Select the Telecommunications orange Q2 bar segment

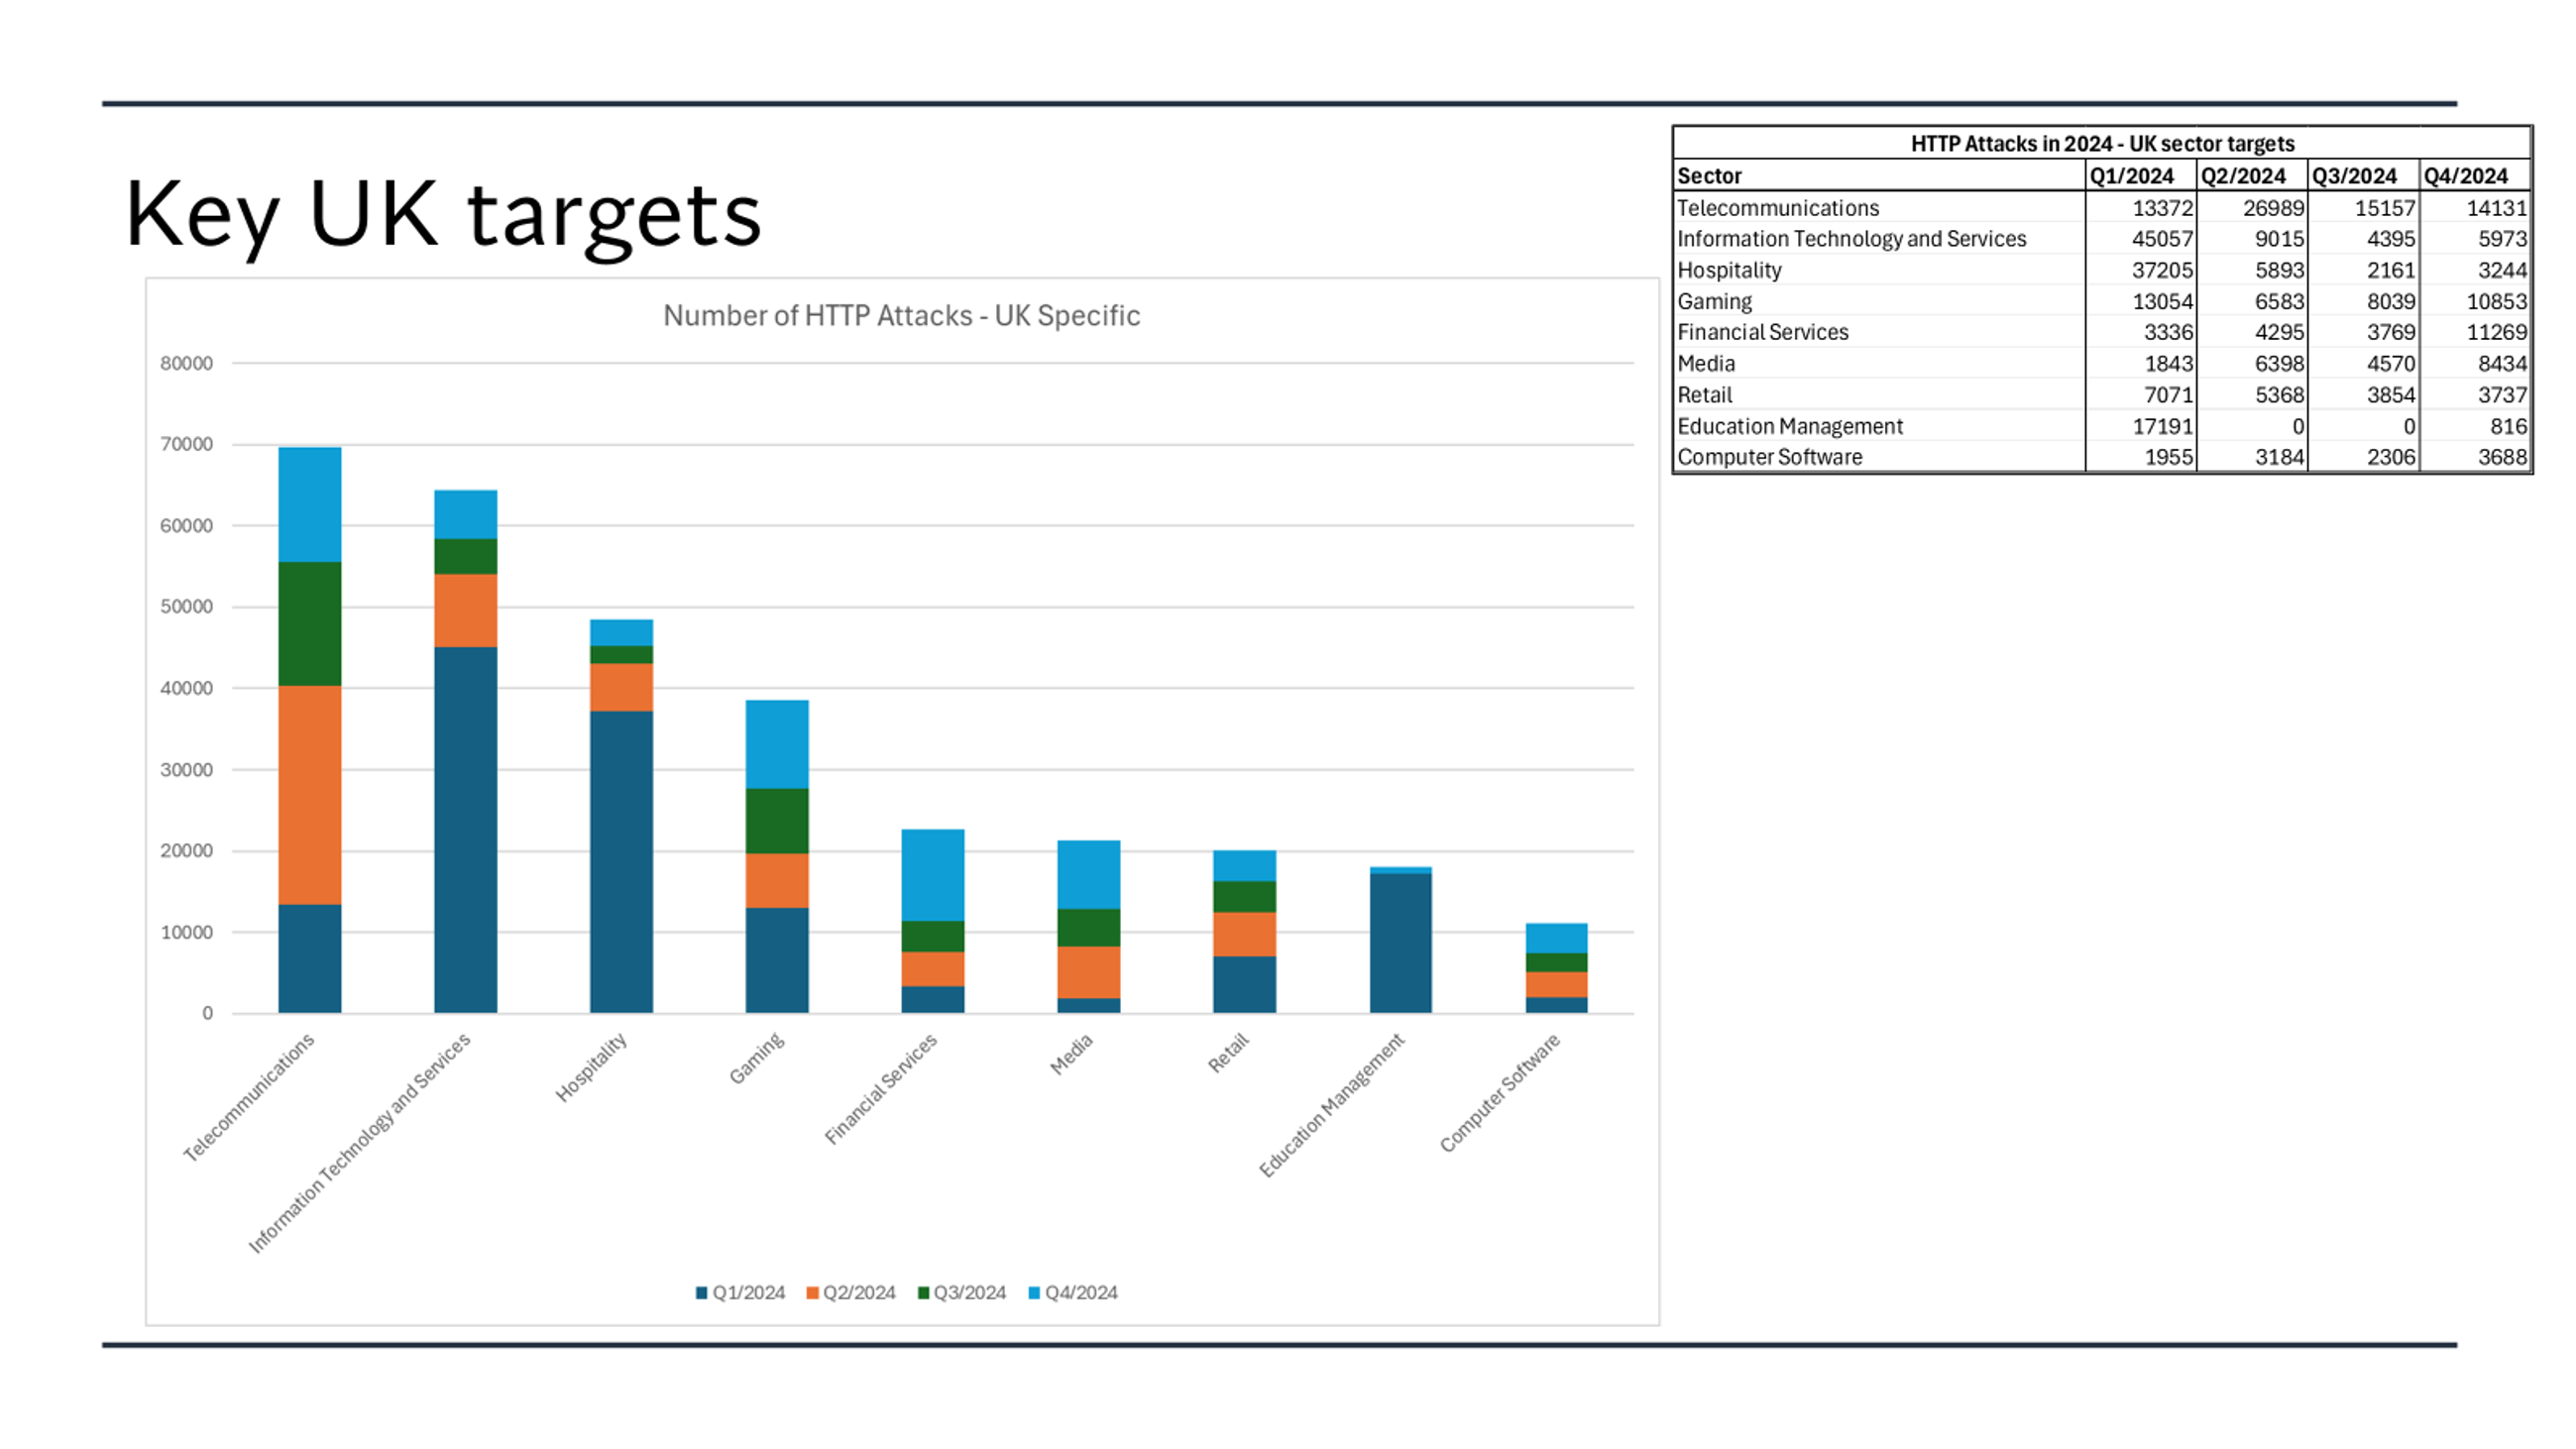point(309,795)
